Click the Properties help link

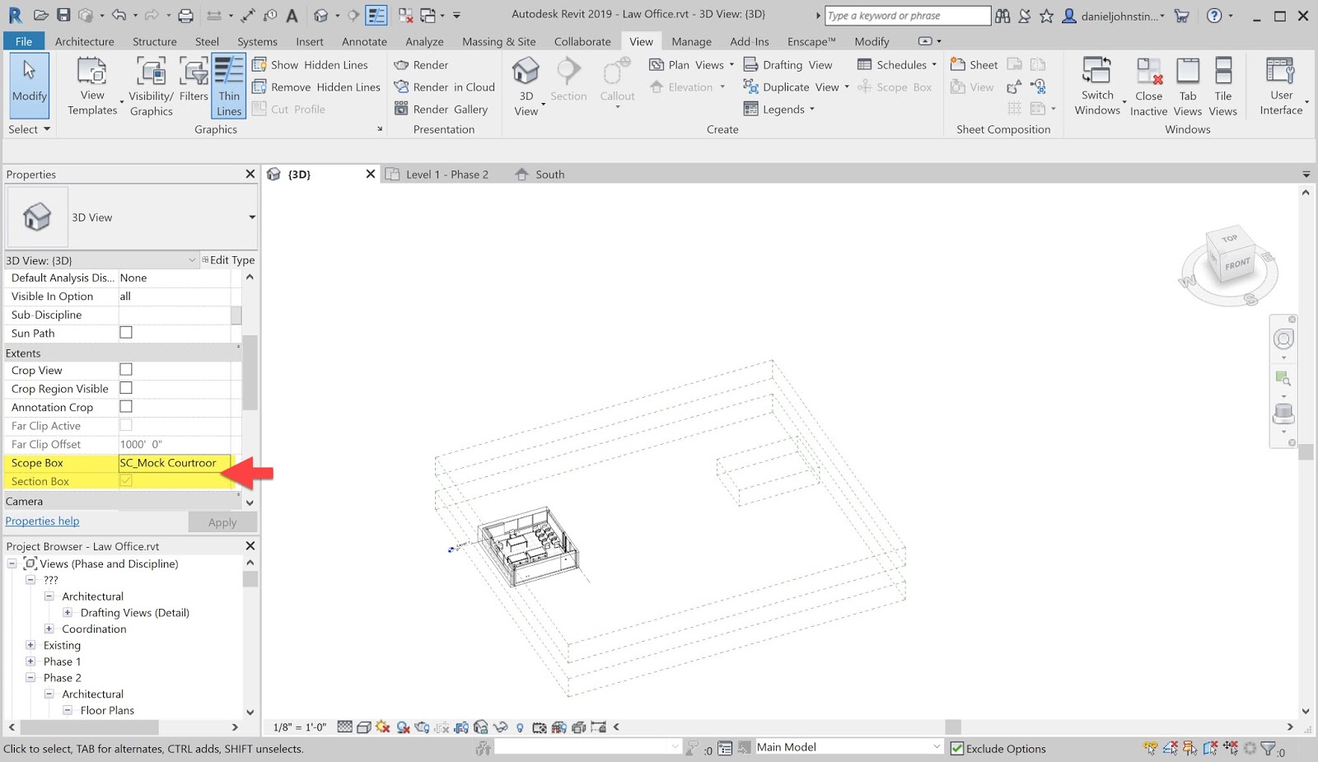[43, 521]
